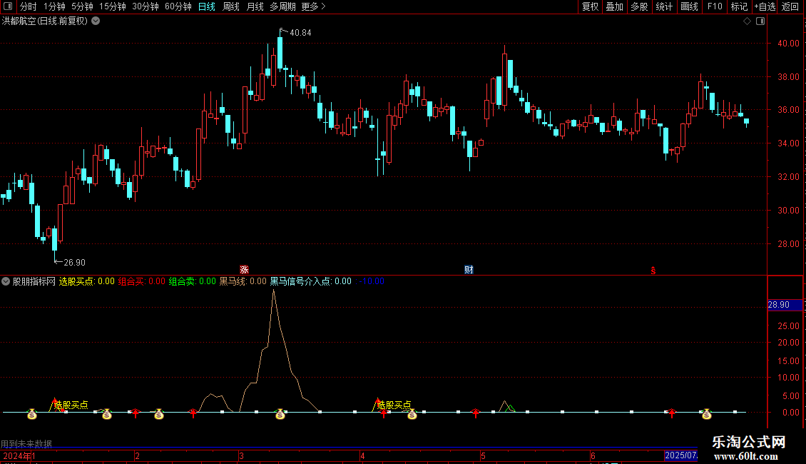This screenshot has width=806, height=464.
Task: Click the month 3 timeline marker
Action: [241, 455]
